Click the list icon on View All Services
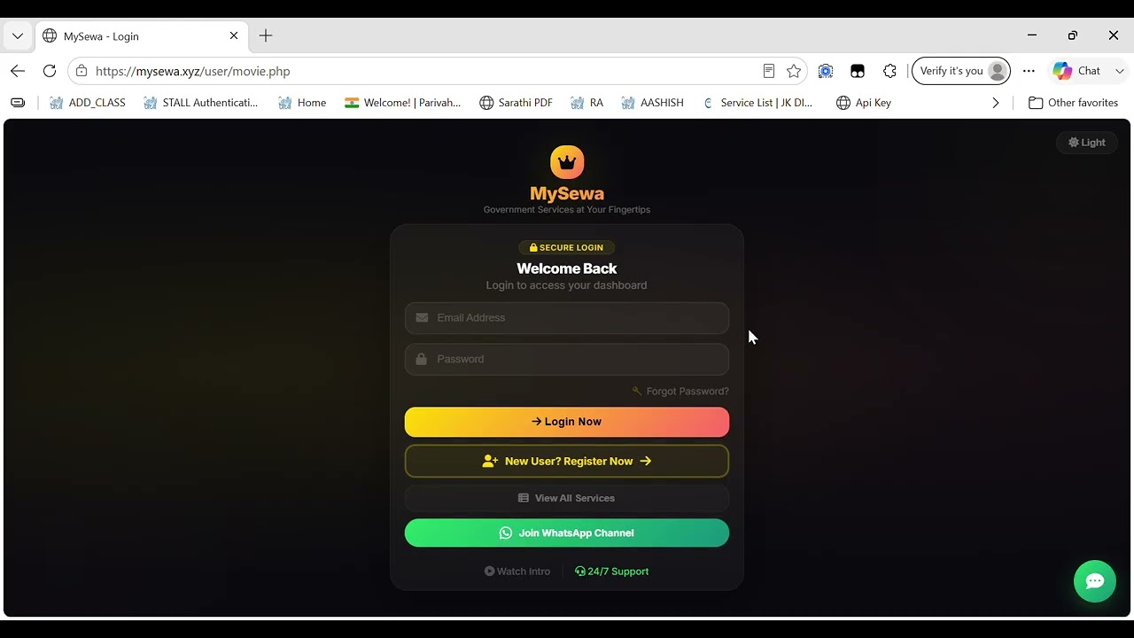The image size is (1134, 638). click(524, 498)
